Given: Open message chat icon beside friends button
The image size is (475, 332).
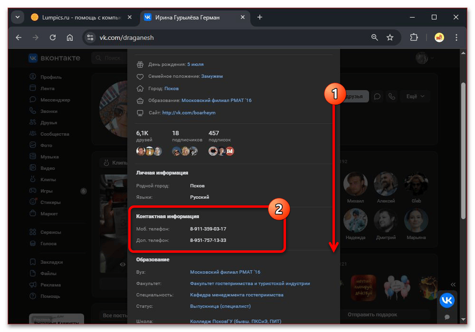Looking at the screenshot, I should 377,96.
